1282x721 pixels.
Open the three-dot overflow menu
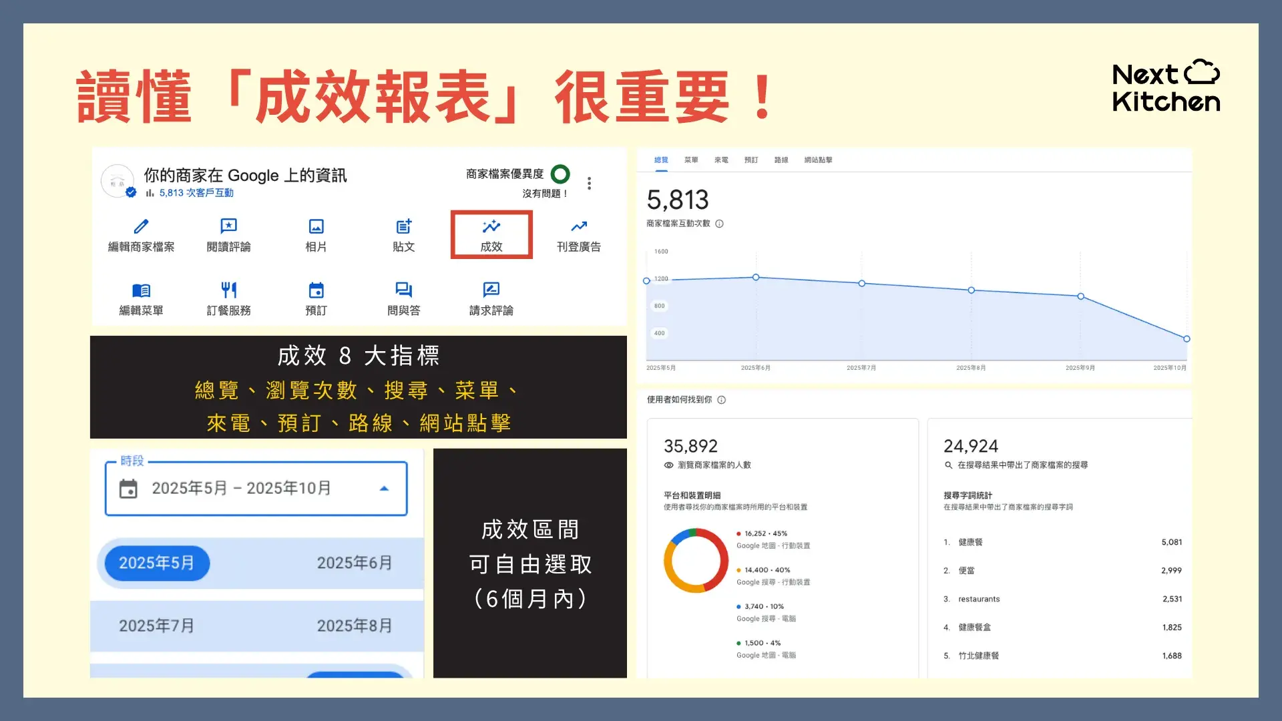pyautogui.click(x=589, y=184)
